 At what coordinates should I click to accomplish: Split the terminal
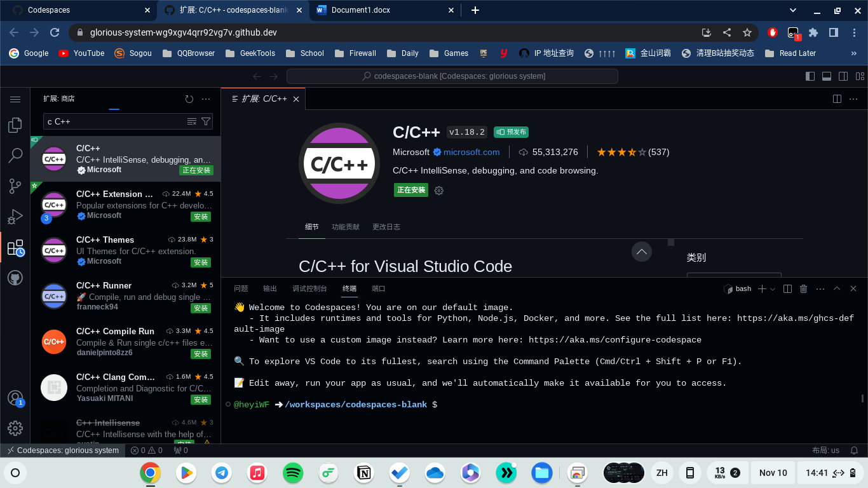tap(787, 288)
